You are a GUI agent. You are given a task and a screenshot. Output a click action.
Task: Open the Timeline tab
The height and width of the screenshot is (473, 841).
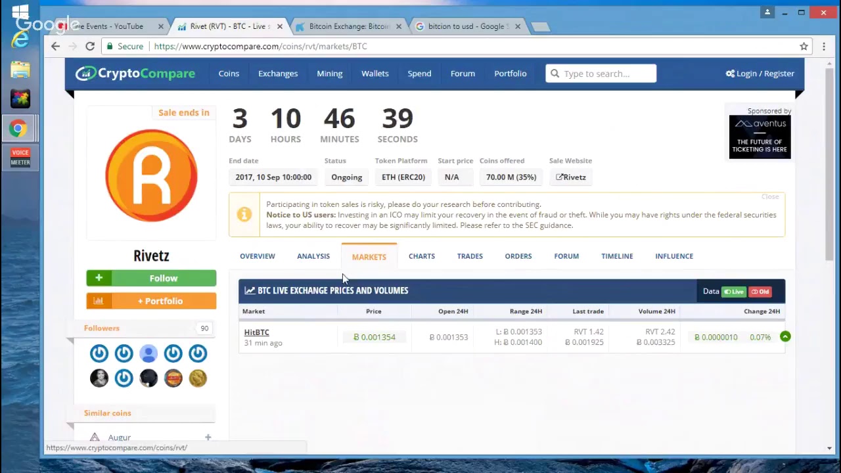tap(617, 256)
